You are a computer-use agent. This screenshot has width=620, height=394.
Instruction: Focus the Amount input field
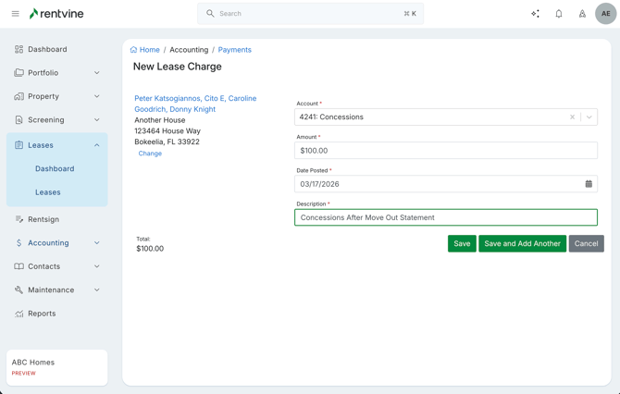445,151
